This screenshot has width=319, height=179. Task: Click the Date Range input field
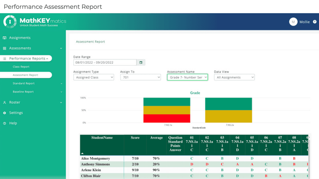pos(105,63)
